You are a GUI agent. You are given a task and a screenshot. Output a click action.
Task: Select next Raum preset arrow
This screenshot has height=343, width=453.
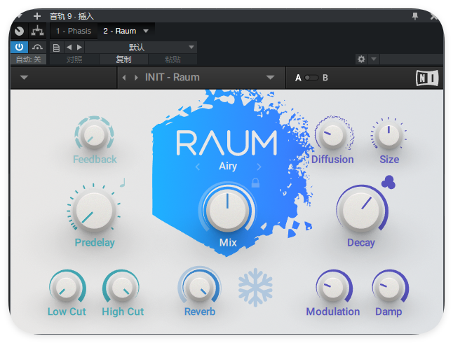(x=136, y=78)
